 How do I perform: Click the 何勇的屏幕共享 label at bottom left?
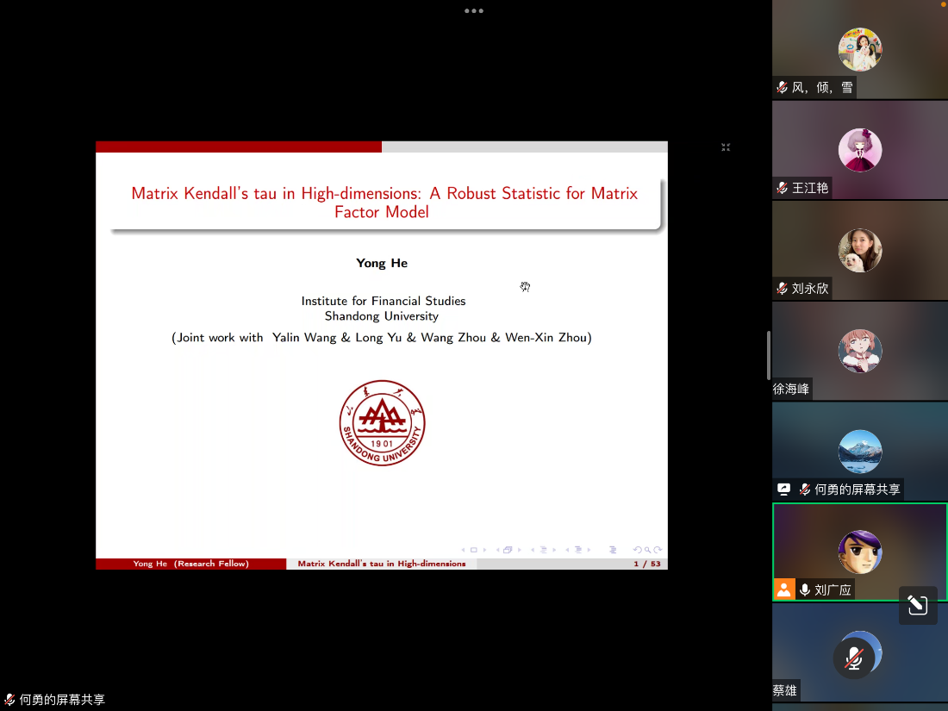pos(61,700)
